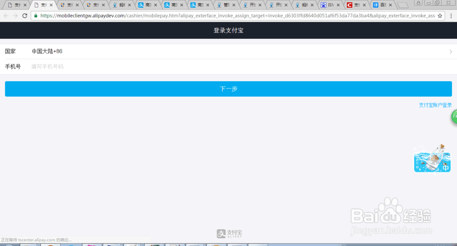Viewport: 457px width, 246px height.
Task: Expand country list via right chevron
Action: pyautogui.click(x=451, y=52)
